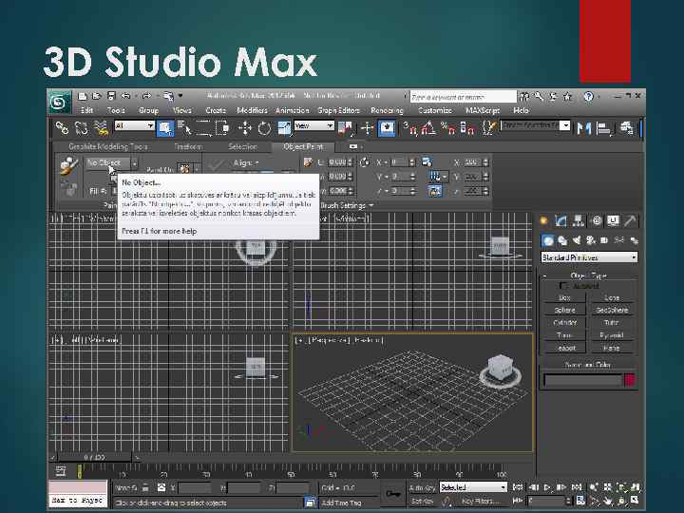Select the Select and Scale tool
The image size is (684, 513).
(x=284, y=128)
